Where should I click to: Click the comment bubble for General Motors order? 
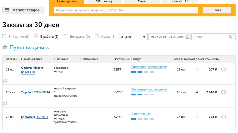(224, 70)
